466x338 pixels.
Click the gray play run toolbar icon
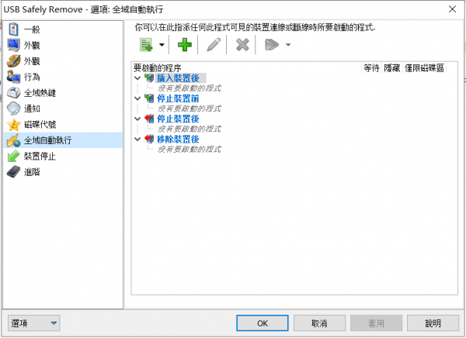coord(272,45)
